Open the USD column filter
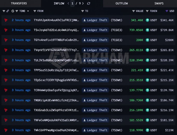This screenshot has width=177, height=135. [167, 11]
